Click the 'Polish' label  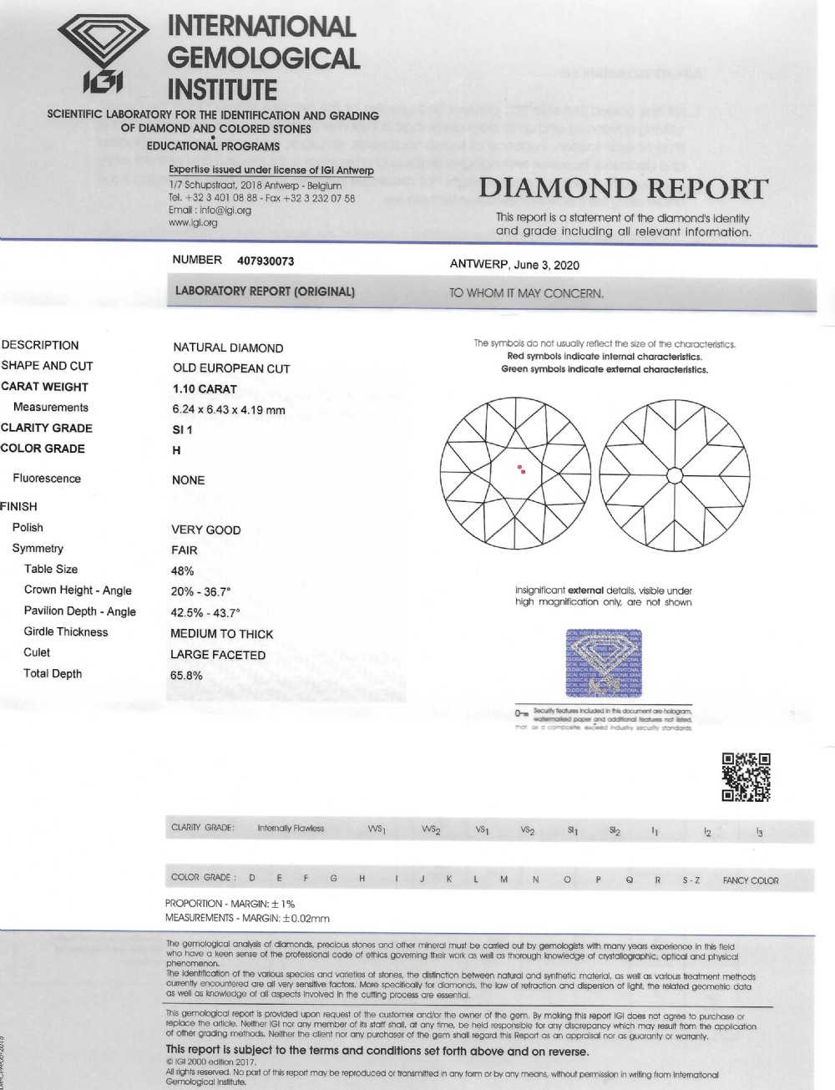[x=28, y=527]
